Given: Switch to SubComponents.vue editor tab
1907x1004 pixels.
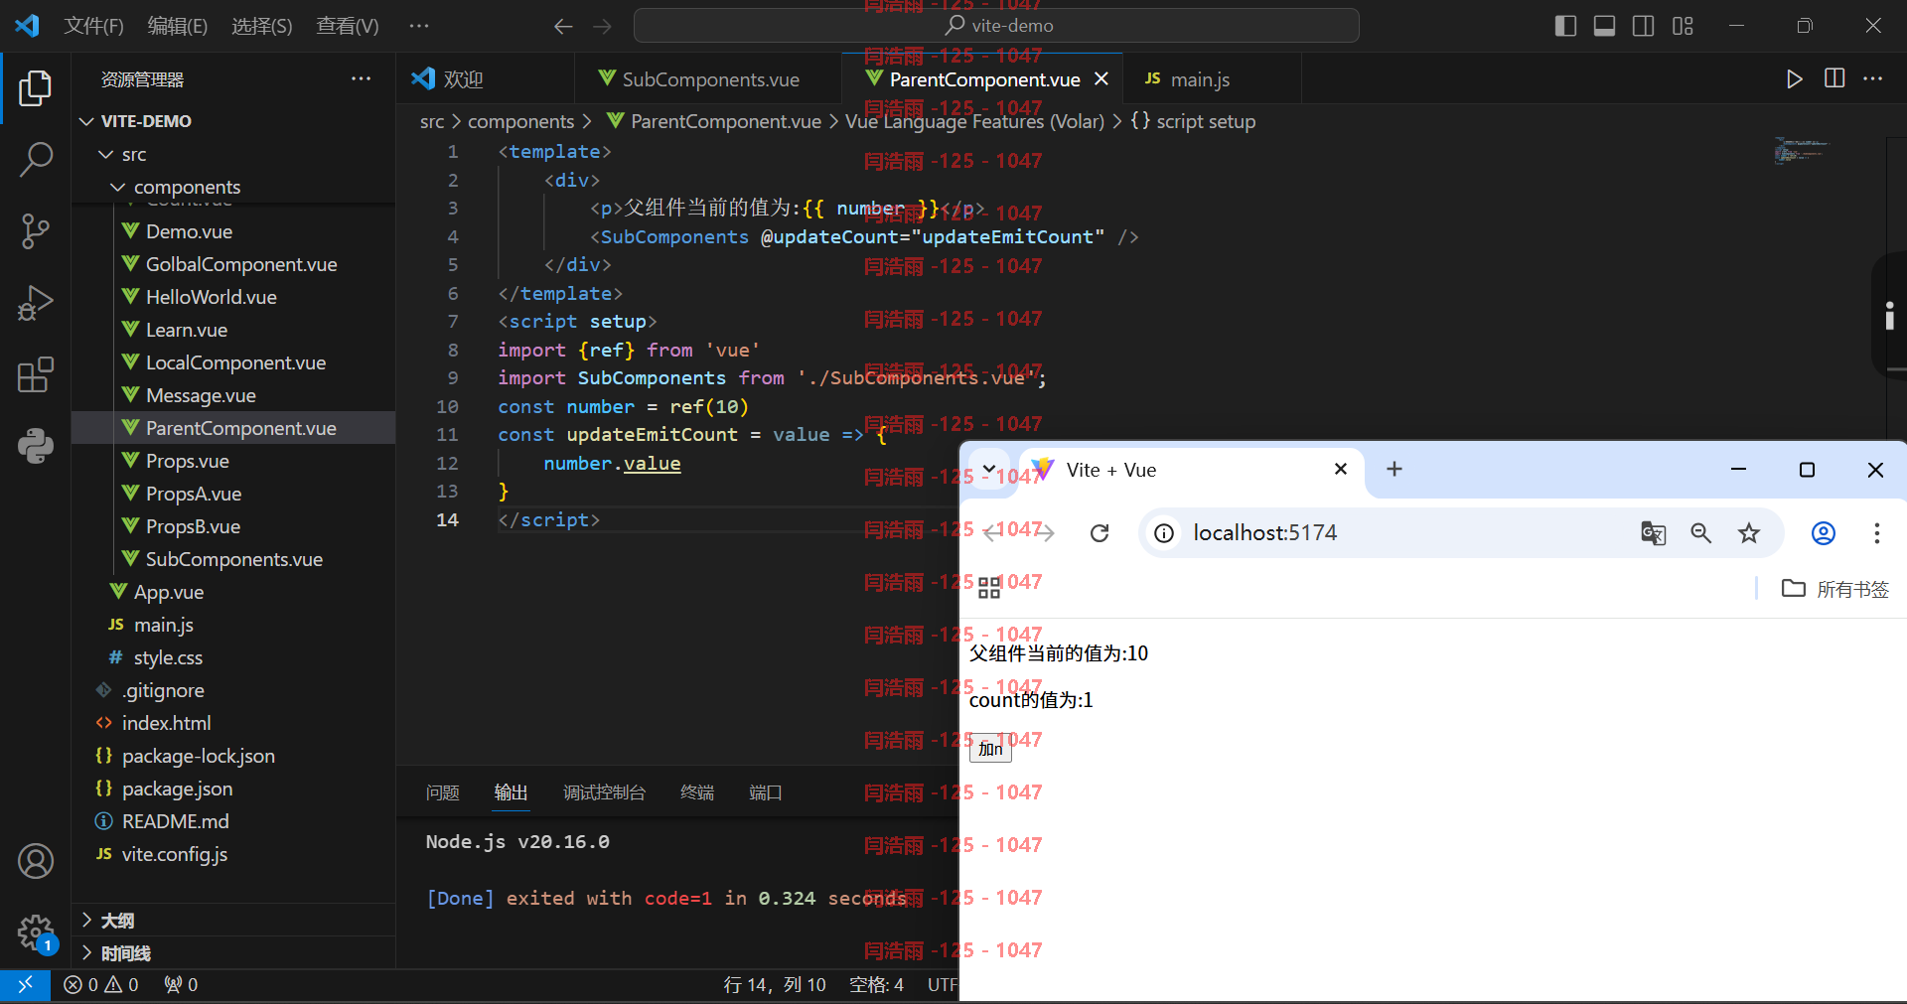Looking at the screenshot, I should point(709,79).
